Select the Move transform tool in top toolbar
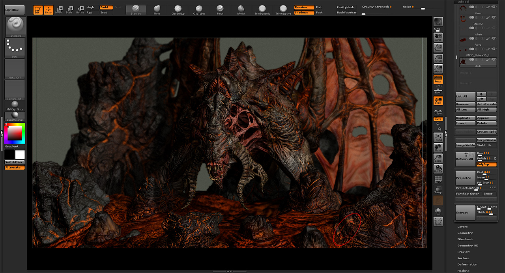505x273 pixels. pyautogui.click(x=59, y=10)
